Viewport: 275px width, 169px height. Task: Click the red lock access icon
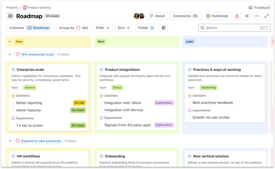(237, 16)
